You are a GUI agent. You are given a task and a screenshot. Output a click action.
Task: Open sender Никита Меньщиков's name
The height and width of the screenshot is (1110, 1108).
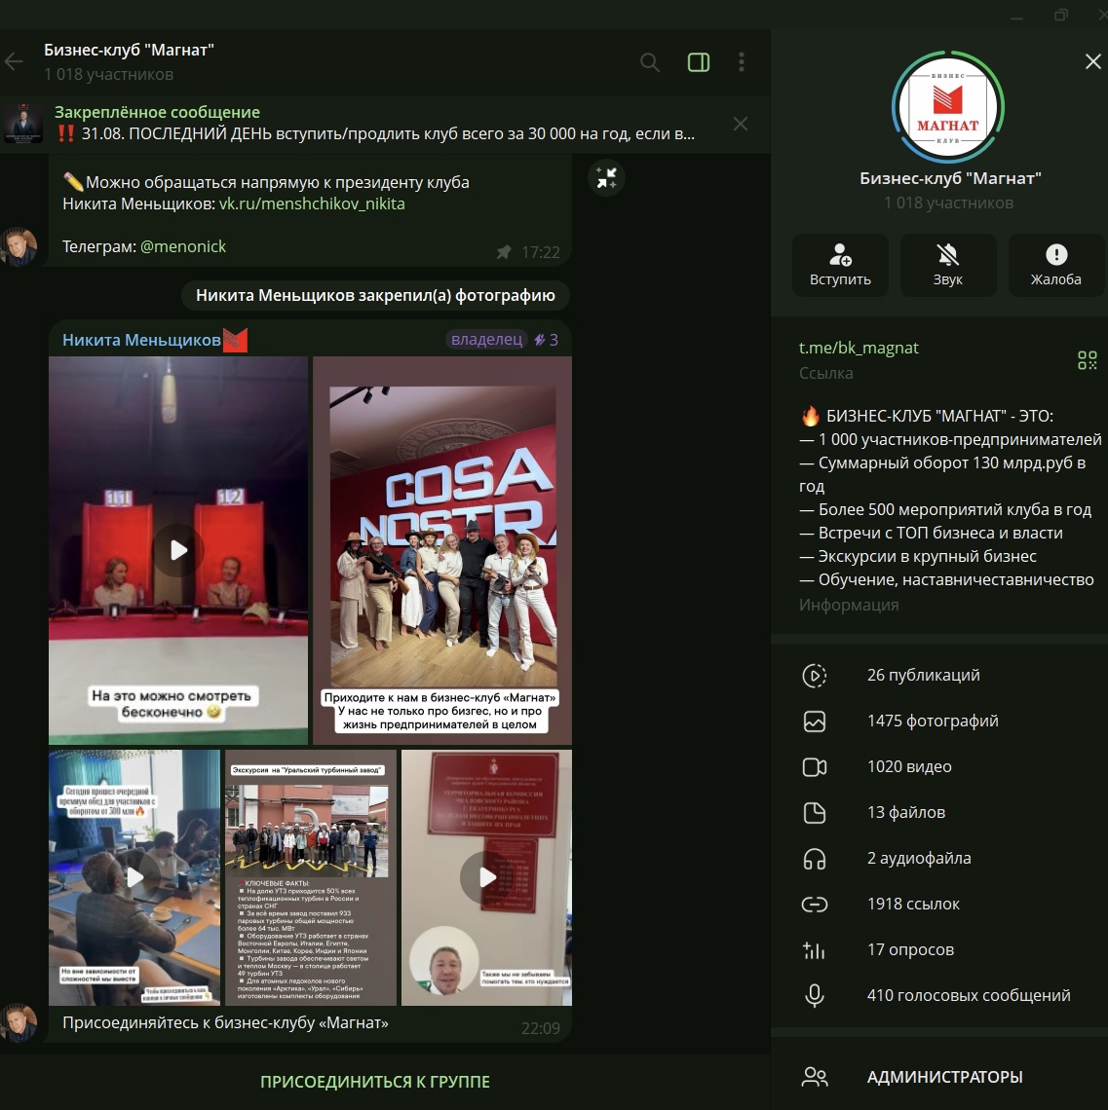tap(141, 340)
